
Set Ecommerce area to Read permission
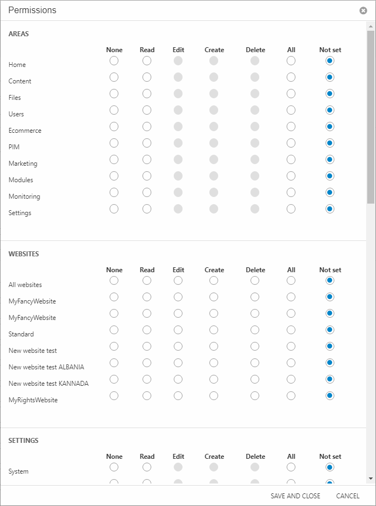click(147, 127)
